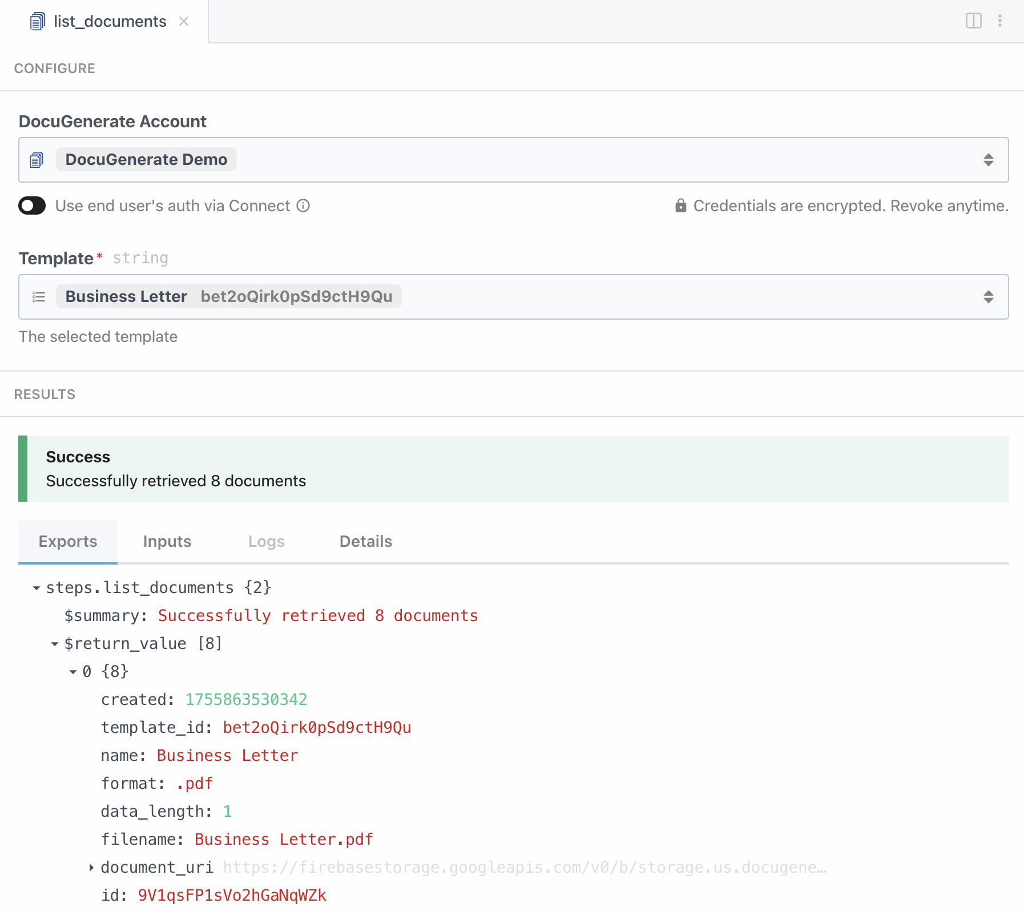Click the DocuGenerate icon in account field
The width and height of the screenshot is (1024, 911).
pyautogui.click(x=37, y=160)
